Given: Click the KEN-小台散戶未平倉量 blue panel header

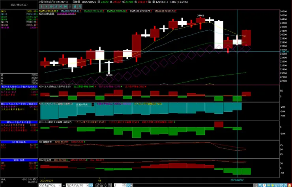Looking at the screenshot, I should (19, 122).
